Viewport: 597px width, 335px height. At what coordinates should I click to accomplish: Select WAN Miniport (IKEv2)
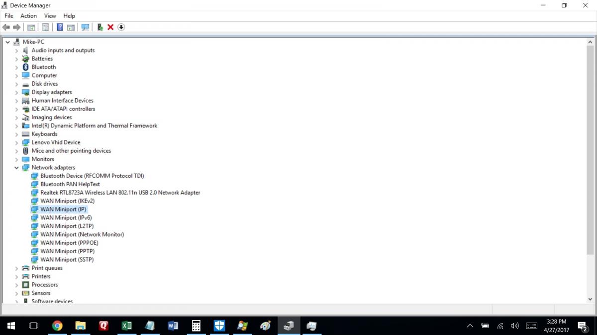pyautogui.click(x=67, y=201)
